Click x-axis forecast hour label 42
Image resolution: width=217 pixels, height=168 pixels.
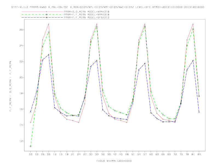pyautogui.click(x=115, y=154)
